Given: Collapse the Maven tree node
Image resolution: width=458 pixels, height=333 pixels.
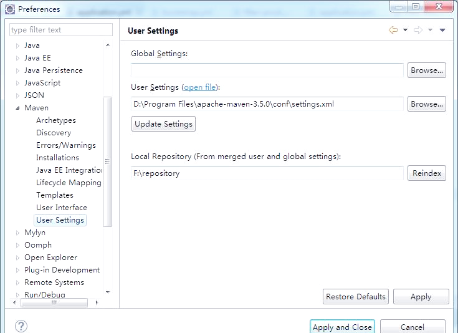Looking at the screenshot, I should coord(17,108).
